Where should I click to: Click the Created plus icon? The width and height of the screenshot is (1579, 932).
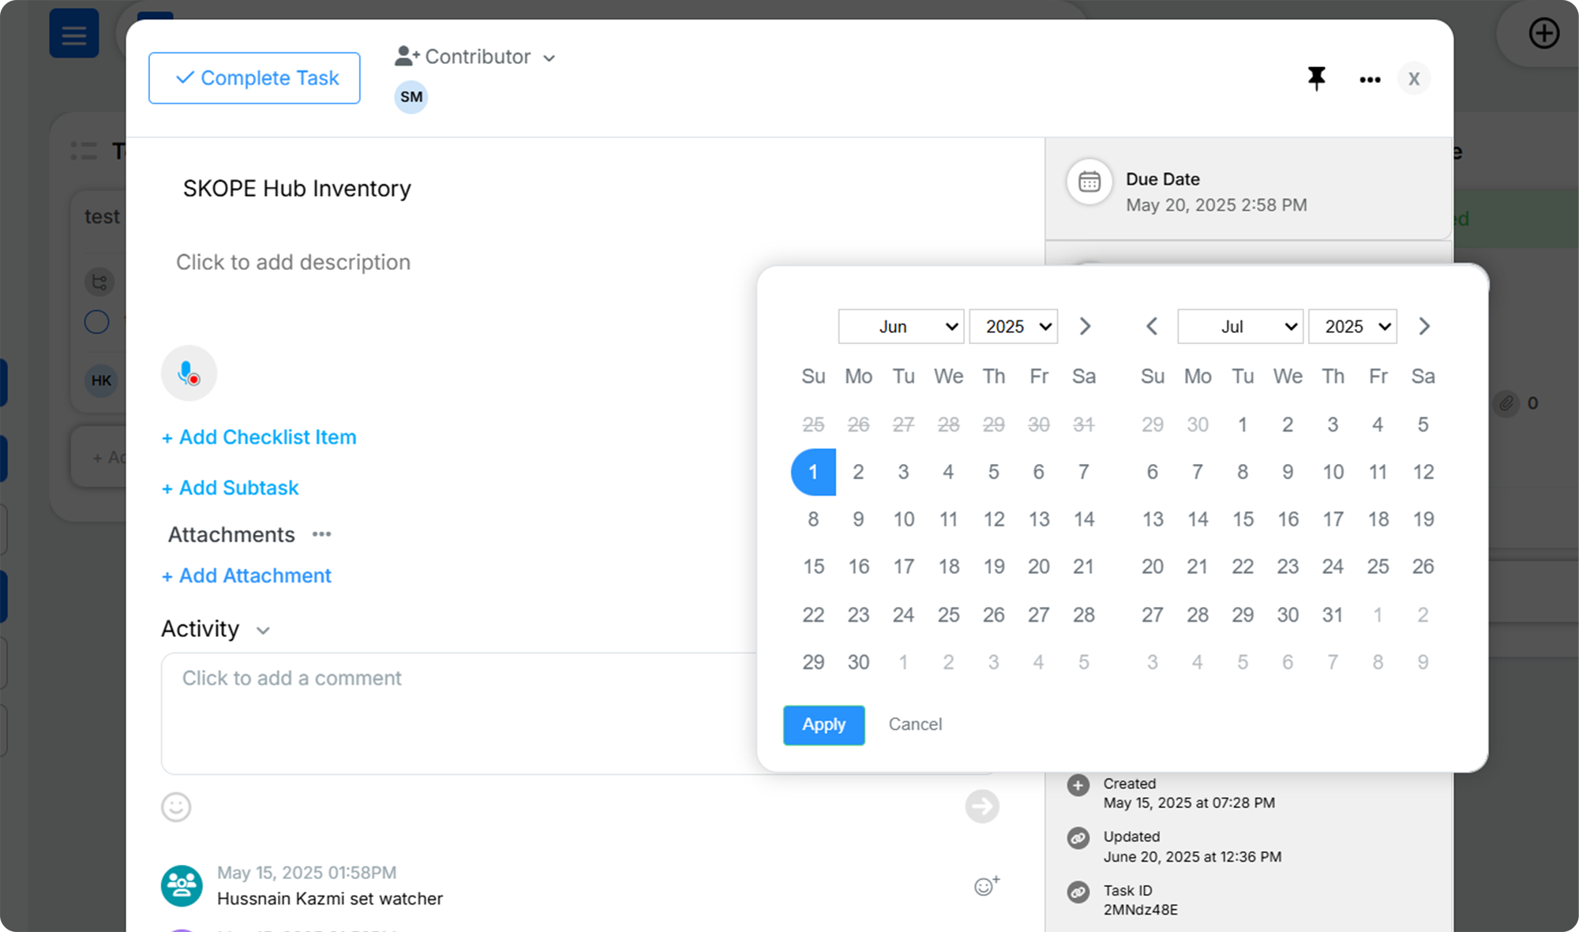pos(1078,785)
